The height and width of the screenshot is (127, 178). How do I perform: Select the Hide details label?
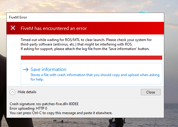coord(27,92)
